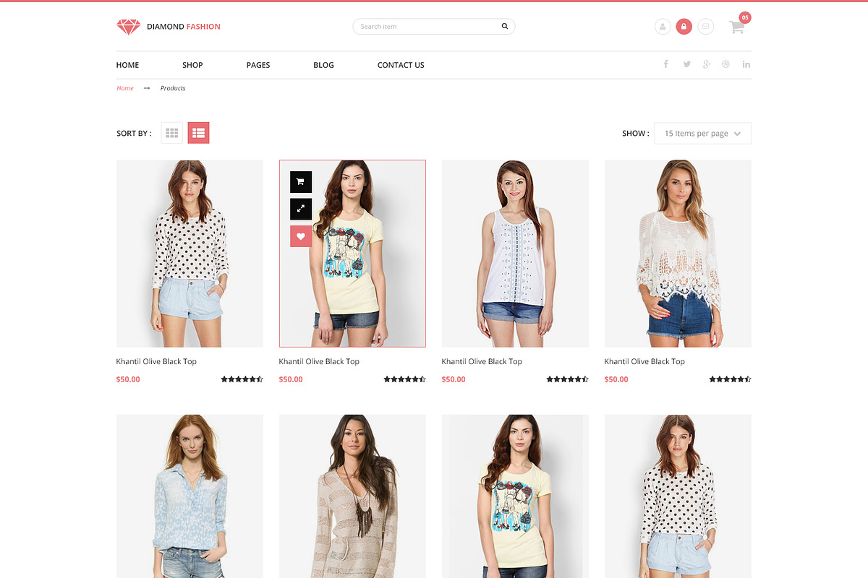Open the HOME menu item
This screenshot has width=868, height=578.
point(127,65)
